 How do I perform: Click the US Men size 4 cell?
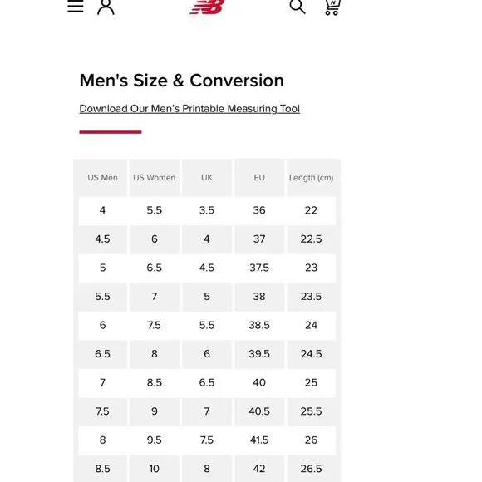tap(103, 210)
